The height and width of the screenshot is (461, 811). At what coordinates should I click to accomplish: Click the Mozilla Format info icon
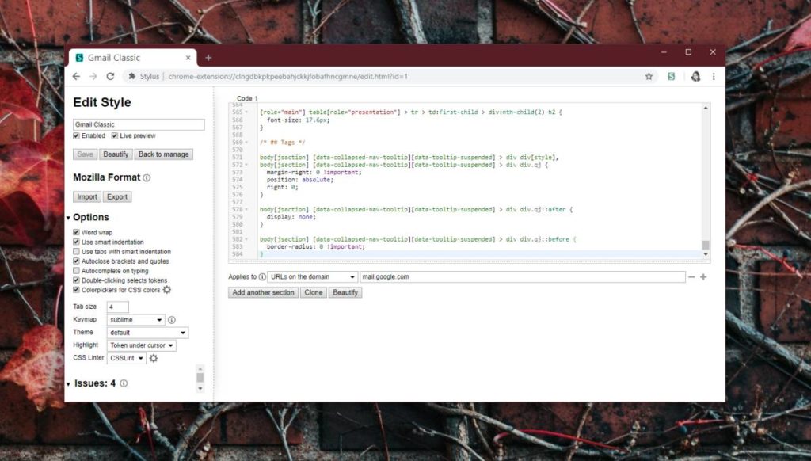pos(147,178)
